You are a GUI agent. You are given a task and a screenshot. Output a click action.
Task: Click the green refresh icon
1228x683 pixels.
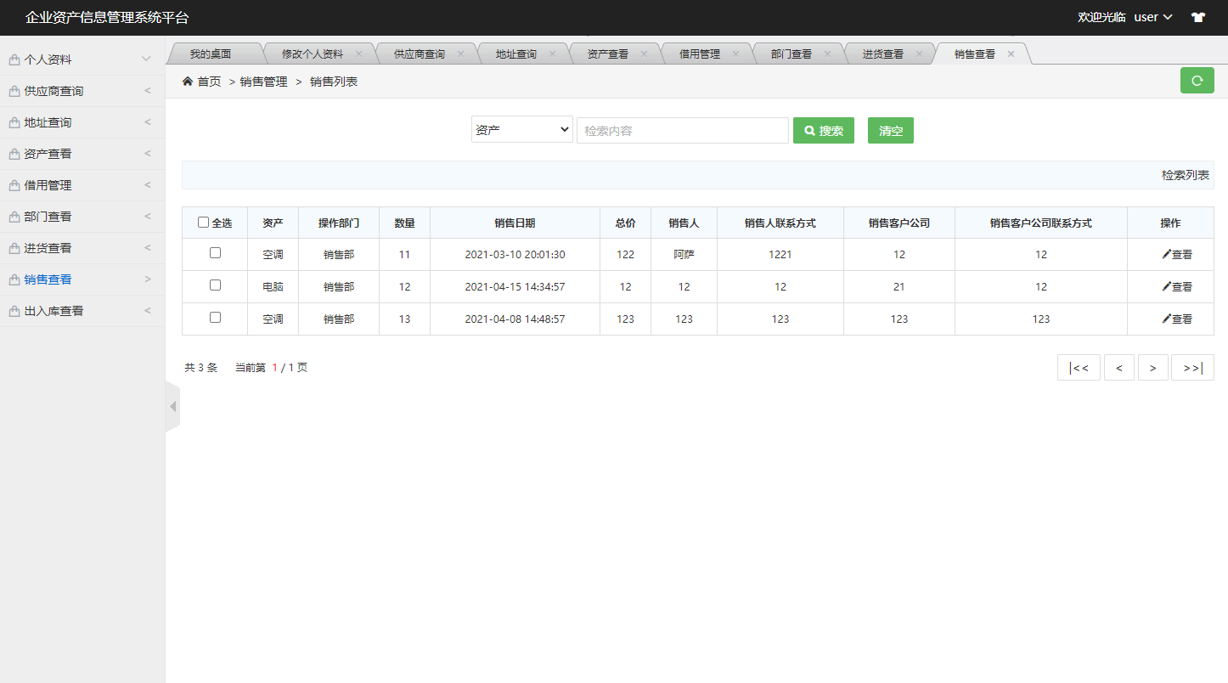tap(1197, 80)
